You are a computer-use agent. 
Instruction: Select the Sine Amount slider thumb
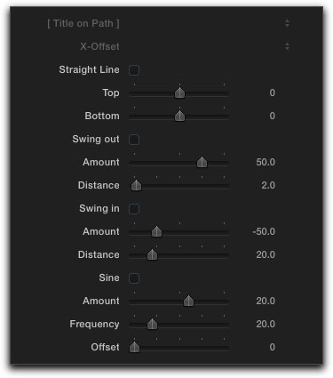(188, 302)
